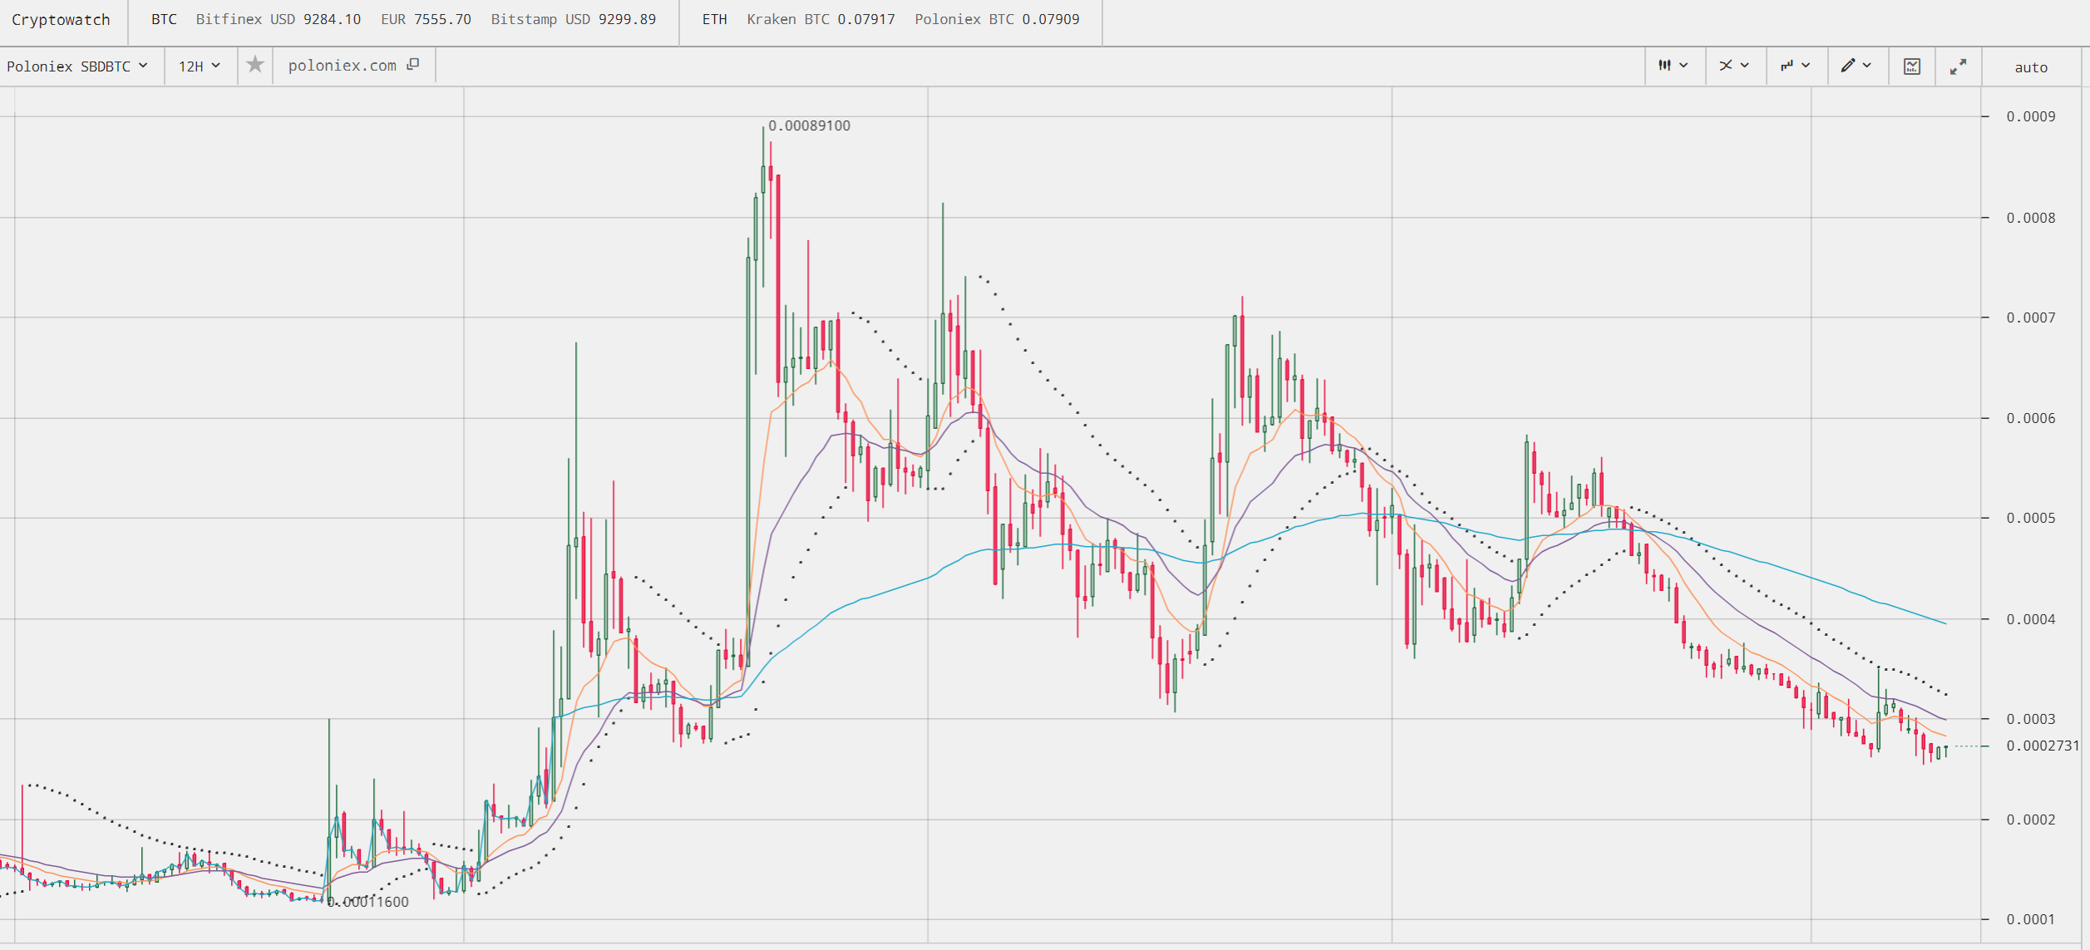
Task: Click the 0.00011600 low price label
Action: [x=368, y=903]
